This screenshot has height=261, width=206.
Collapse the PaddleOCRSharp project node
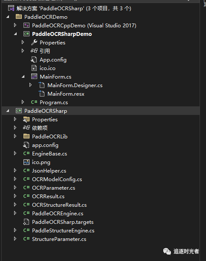pyautogui.click(x=8, y=111)
